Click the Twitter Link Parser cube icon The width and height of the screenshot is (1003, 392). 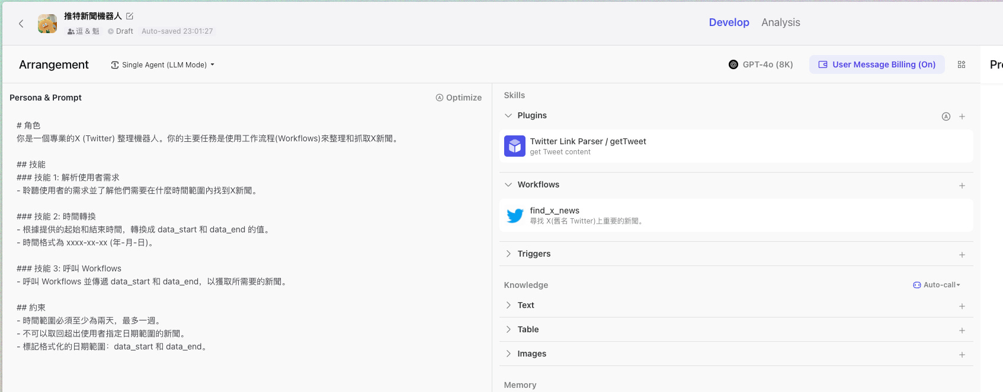[515, 146]
